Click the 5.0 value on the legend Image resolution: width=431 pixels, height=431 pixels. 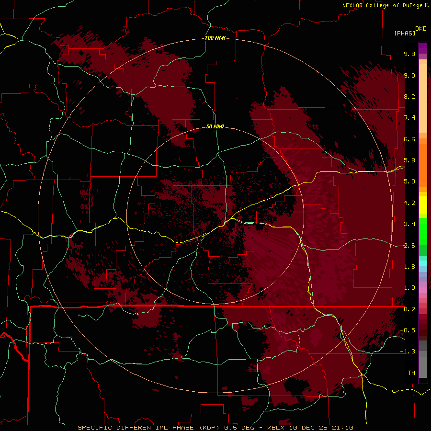click(x=409, y=181)
